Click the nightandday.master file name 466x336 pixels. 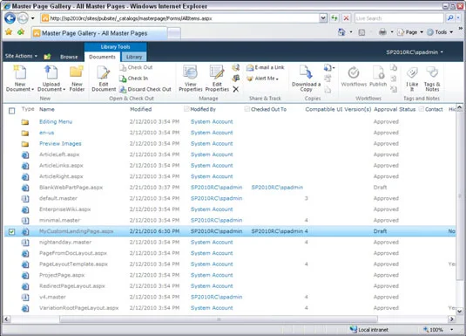click(x=65, y=242)
